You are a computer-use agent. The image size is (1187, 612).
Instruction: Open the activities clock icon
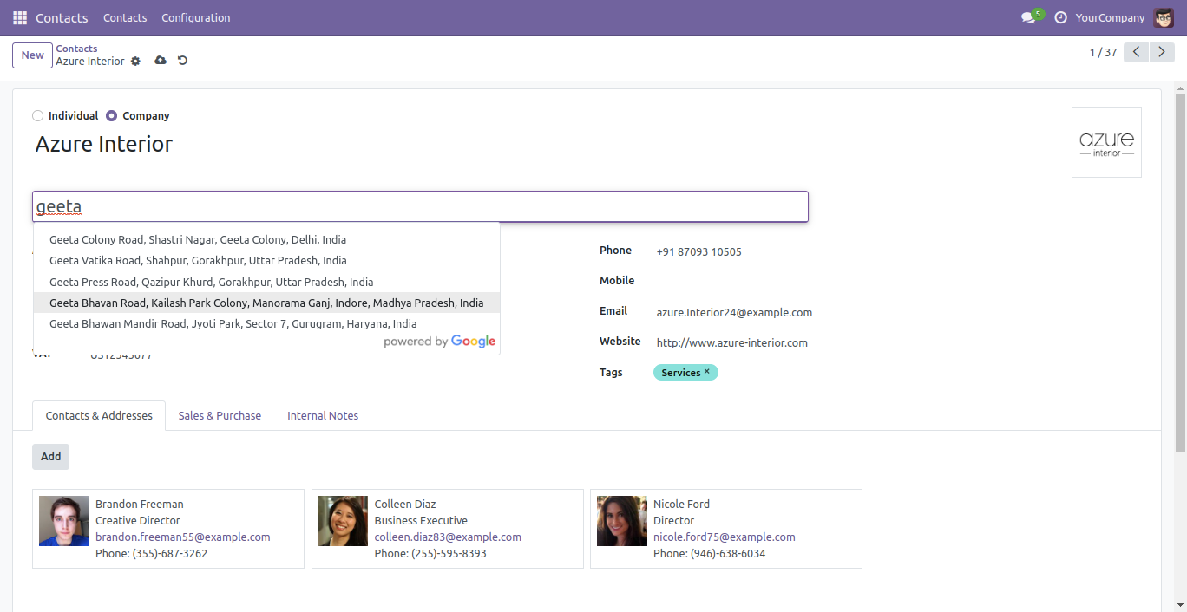click(x=1060, y=17)
